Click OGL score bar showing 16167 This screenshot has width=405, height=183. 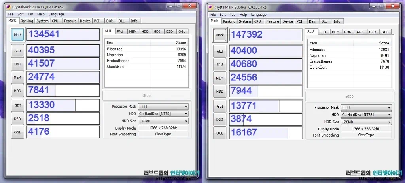coord(265,133)
